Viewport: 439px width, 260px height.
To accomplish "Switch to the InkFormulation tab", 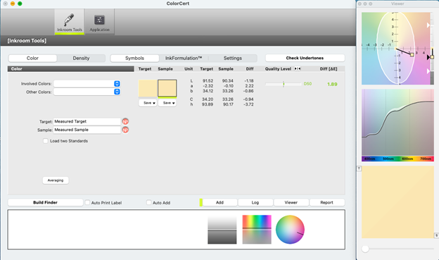I will (184, 58).
